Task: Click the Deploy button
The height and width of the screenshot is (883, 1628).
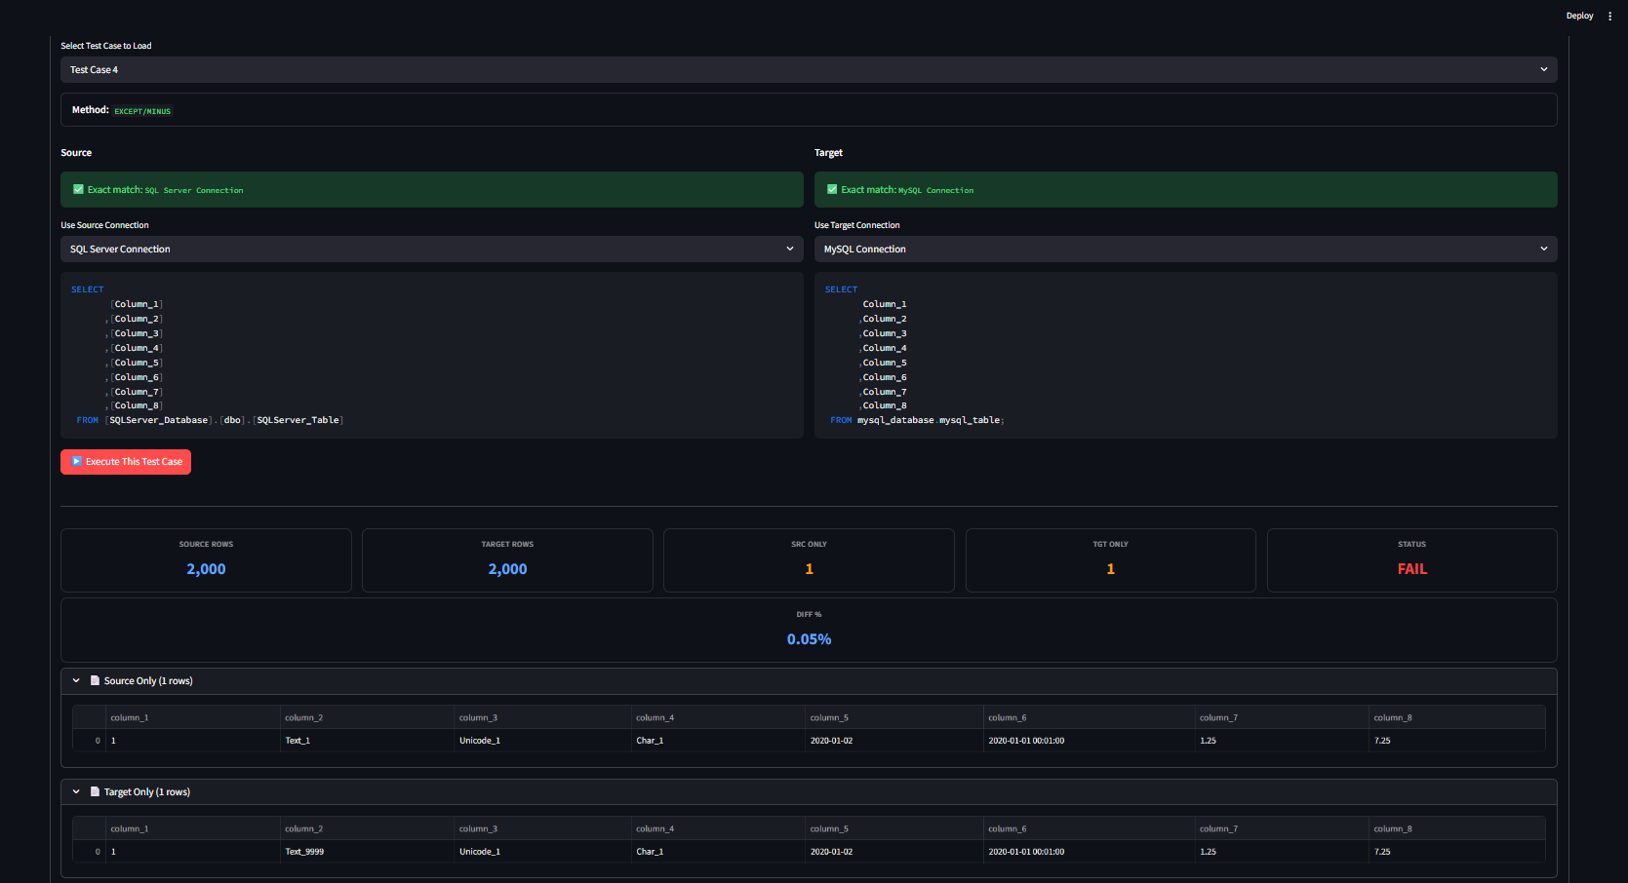Action: pyautogui.click(x=1579, y=16)
